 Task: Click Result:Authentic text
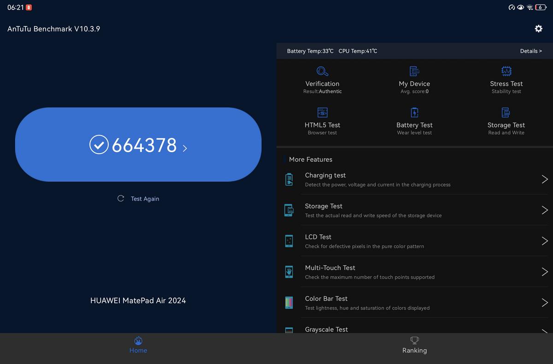click(322, 91)
